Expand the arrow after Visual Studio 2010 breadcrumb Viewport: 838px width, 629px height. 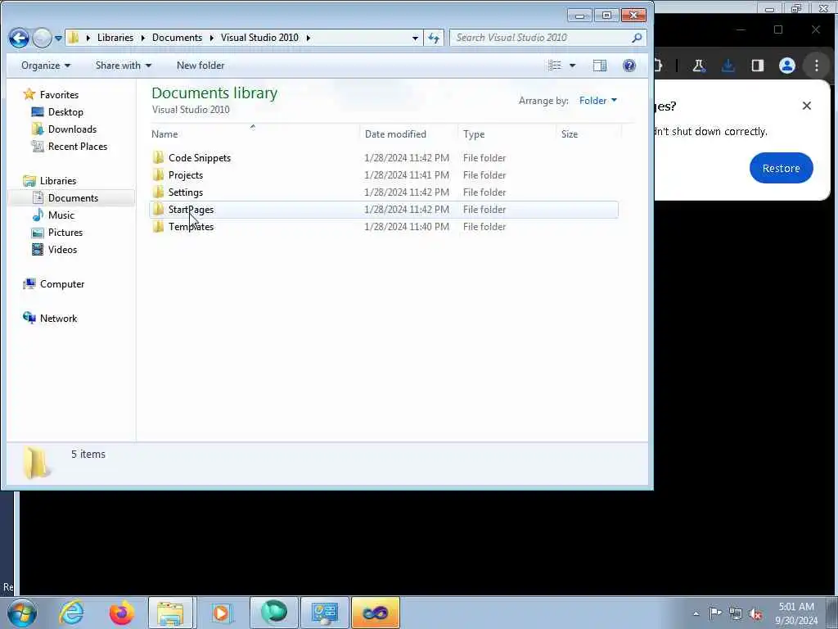(x=309, y=38)
